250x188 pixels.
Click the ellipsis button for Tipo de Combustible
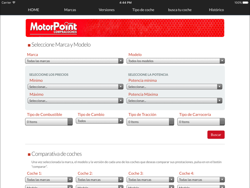(x=70, y=122)
